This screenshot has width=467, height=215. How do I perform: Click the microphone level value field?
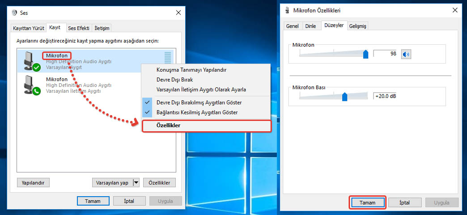(386, 54)
